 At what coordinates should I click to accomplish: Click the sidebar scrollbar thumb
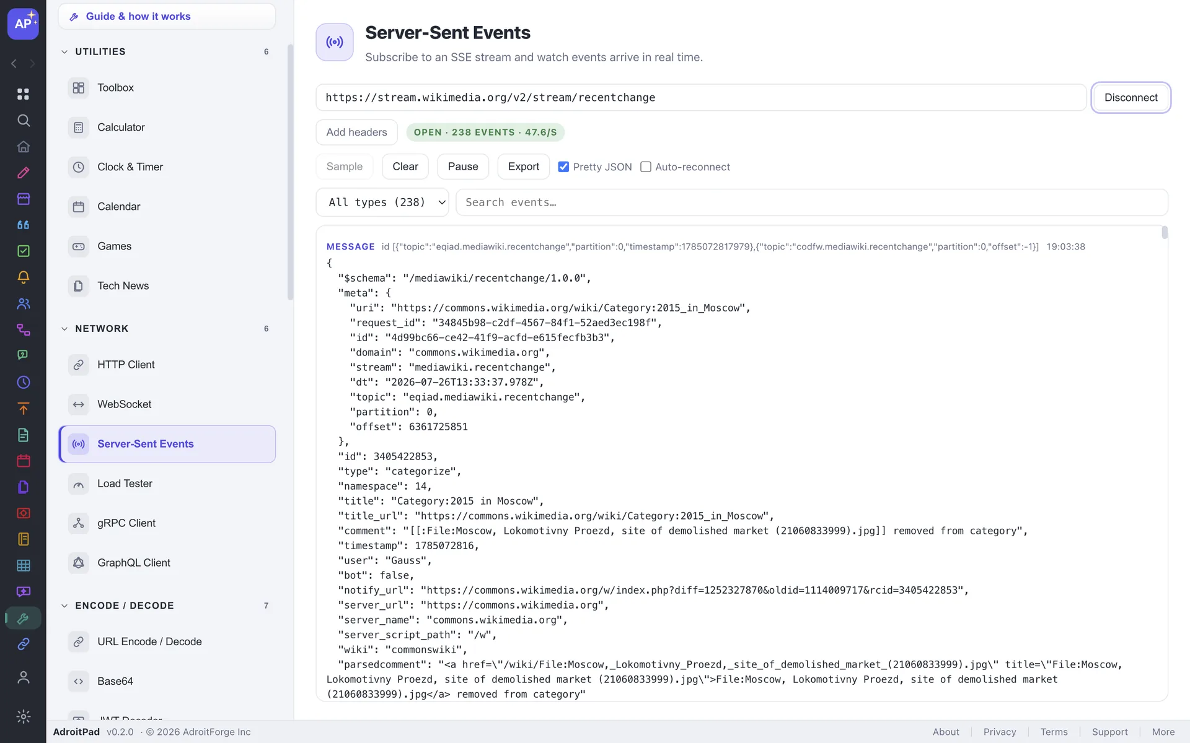(290, 172)
